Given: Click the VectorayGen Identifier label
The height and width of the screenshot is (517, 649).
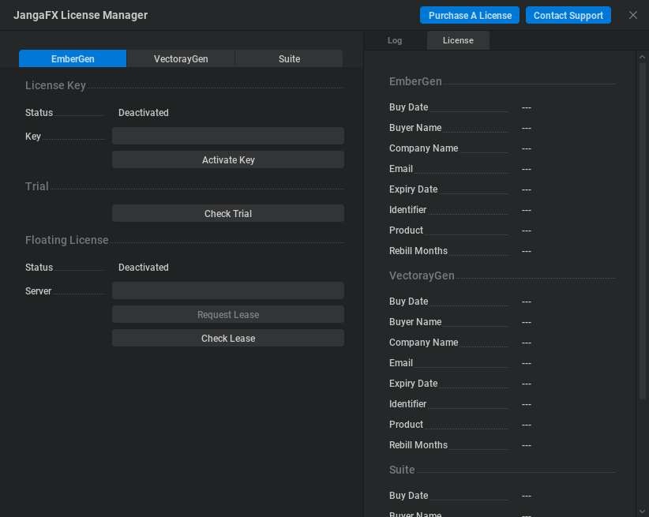Looking at the screenshot, I should 407,404.
